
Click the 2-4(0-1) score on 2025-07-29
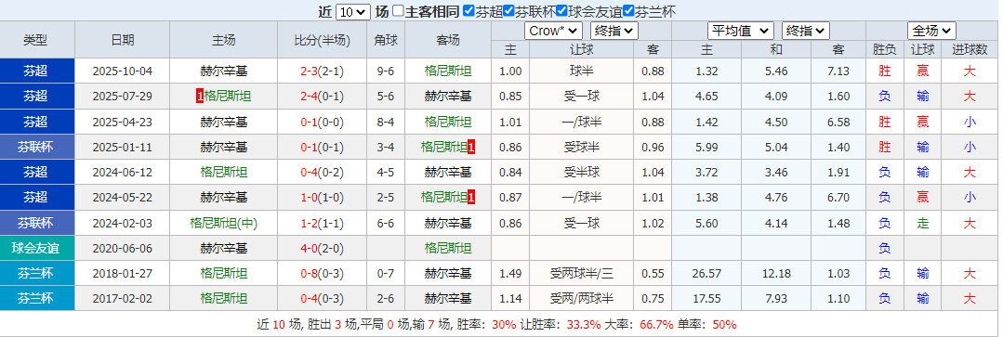322,97
